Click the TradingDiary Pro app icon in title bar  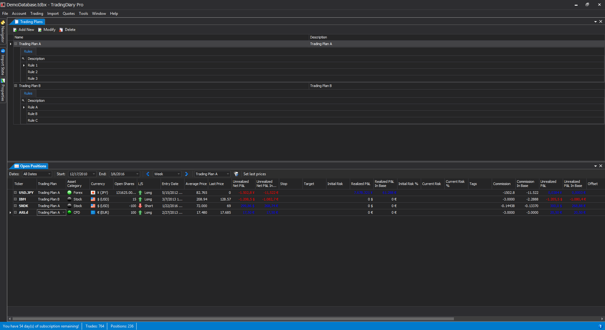click(3, 5)
